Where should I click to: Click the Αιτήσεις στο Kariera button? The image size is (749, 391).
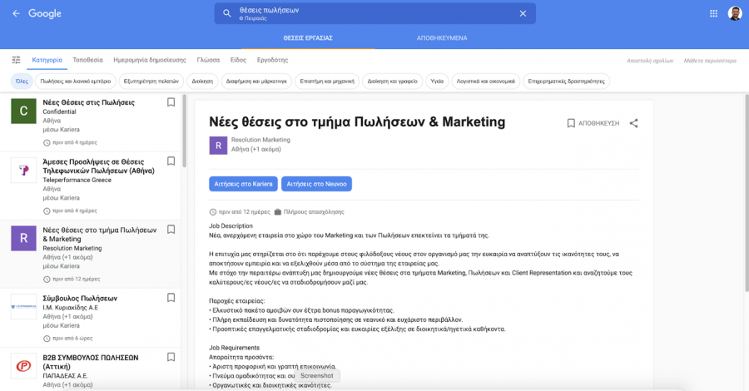coord(243,183)
